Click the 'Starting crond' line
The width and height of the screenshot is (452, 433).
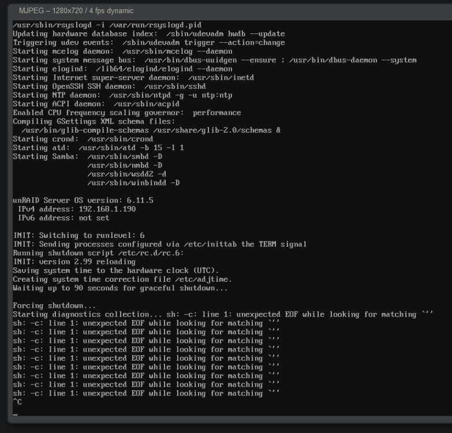(83, 139)
